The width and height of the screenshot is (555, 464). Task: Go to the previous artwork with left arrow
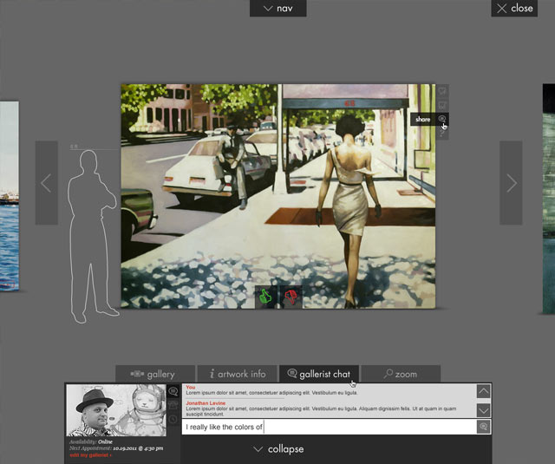click(x=46, y=183)
